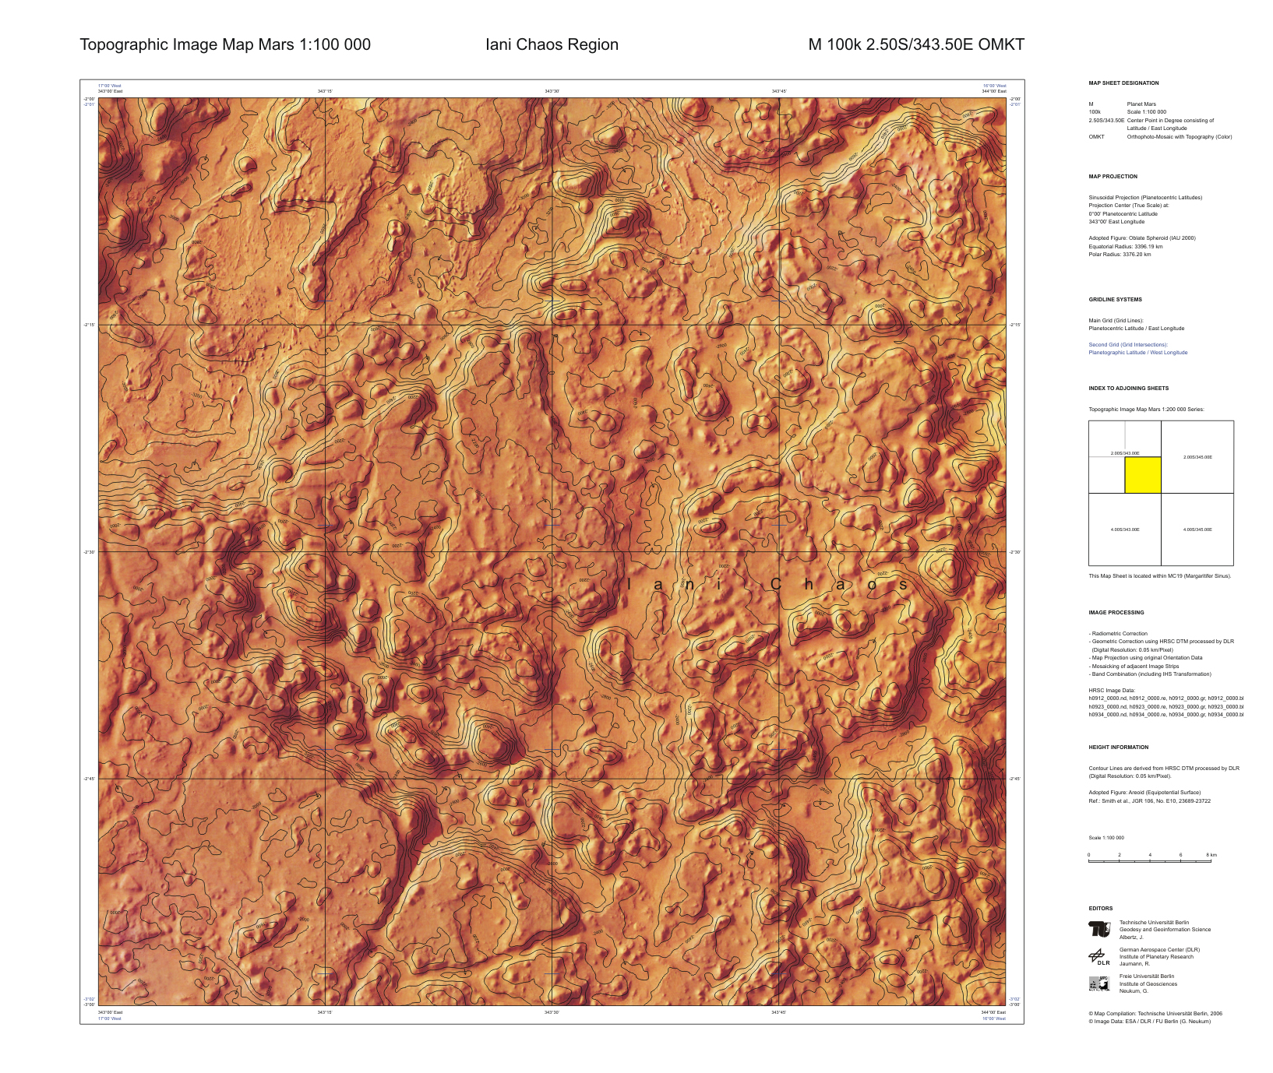Click the Iani Chaos Region title
1273x1073 pixels.
[552, 44]
